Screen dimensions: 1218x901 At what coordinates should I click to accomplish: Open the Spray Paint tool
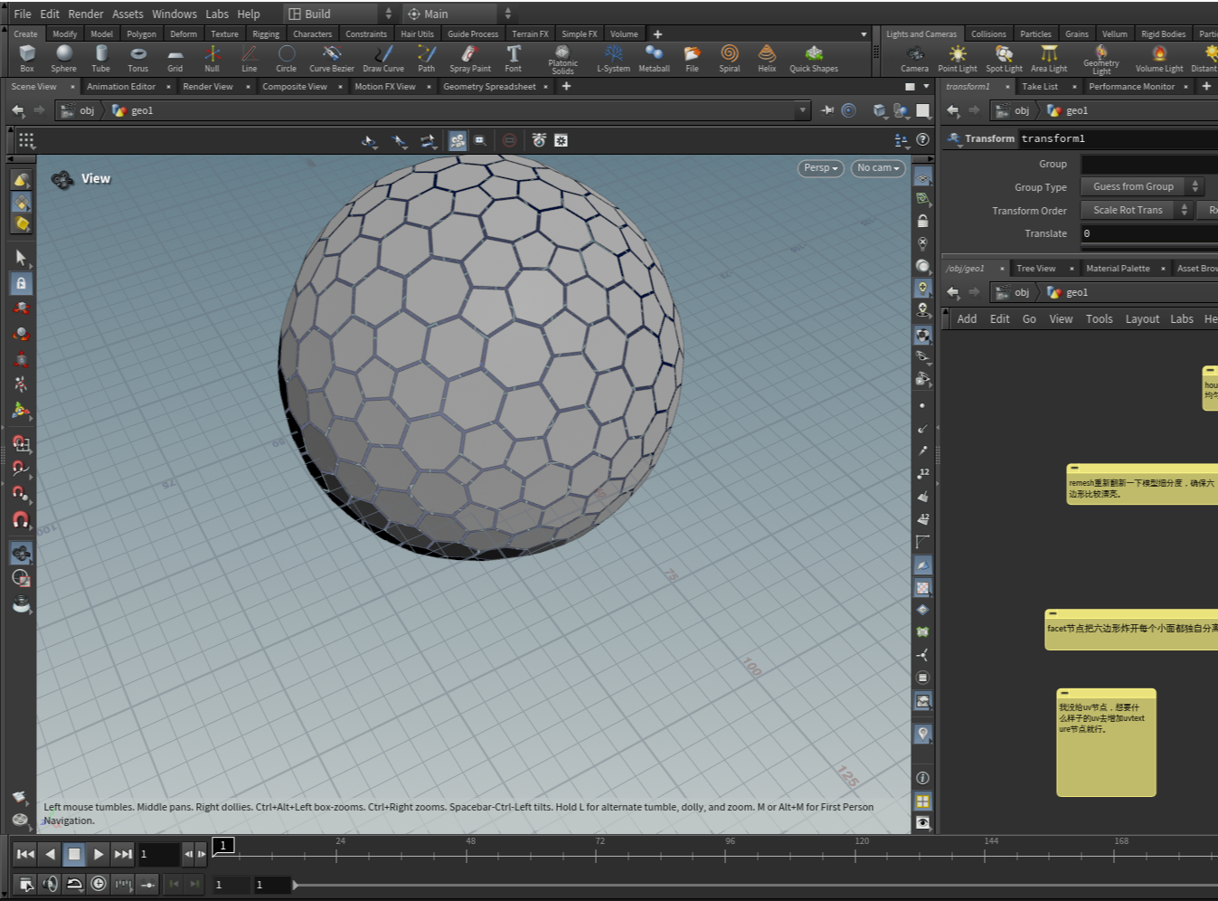pyautogui.click(x=470, y=59)
